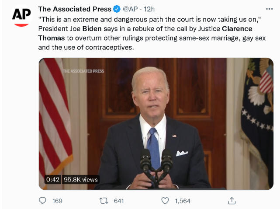
Task: Click the reply speech bubble icon
Action: tap(43, 201)
